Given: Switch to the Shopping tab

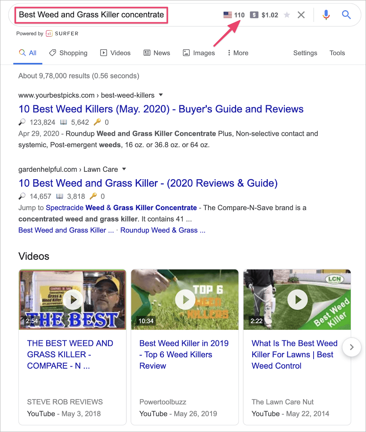Looking at the screenshot, I should 68,53.
